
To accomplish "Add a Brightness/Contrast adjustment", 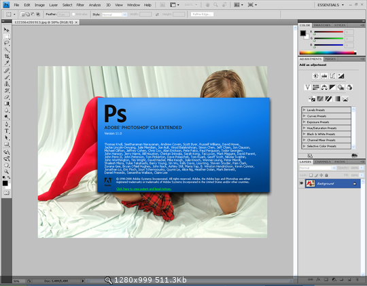I will pyautogui.click(x=316, y=76).
